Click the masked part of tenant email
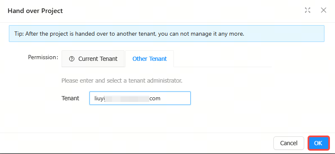The height and width of the screenshot is (154, 335). pyautogui.click(x=127, y=99)
